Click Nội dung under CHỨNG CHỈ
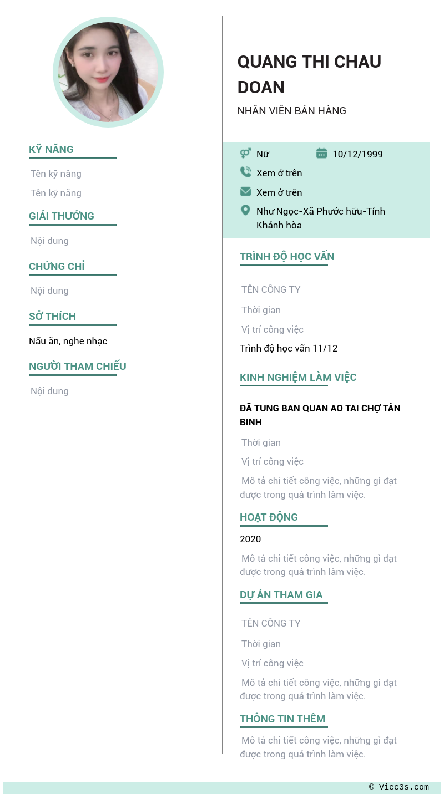The image size is (444, 794). tap(50, 291)
